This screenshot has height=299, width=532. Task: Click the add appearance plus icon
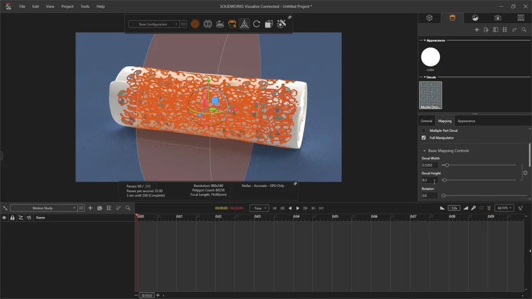tap(477, 30)
